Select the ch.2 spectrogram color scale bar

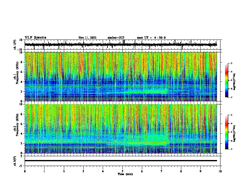tap(226, 132)
